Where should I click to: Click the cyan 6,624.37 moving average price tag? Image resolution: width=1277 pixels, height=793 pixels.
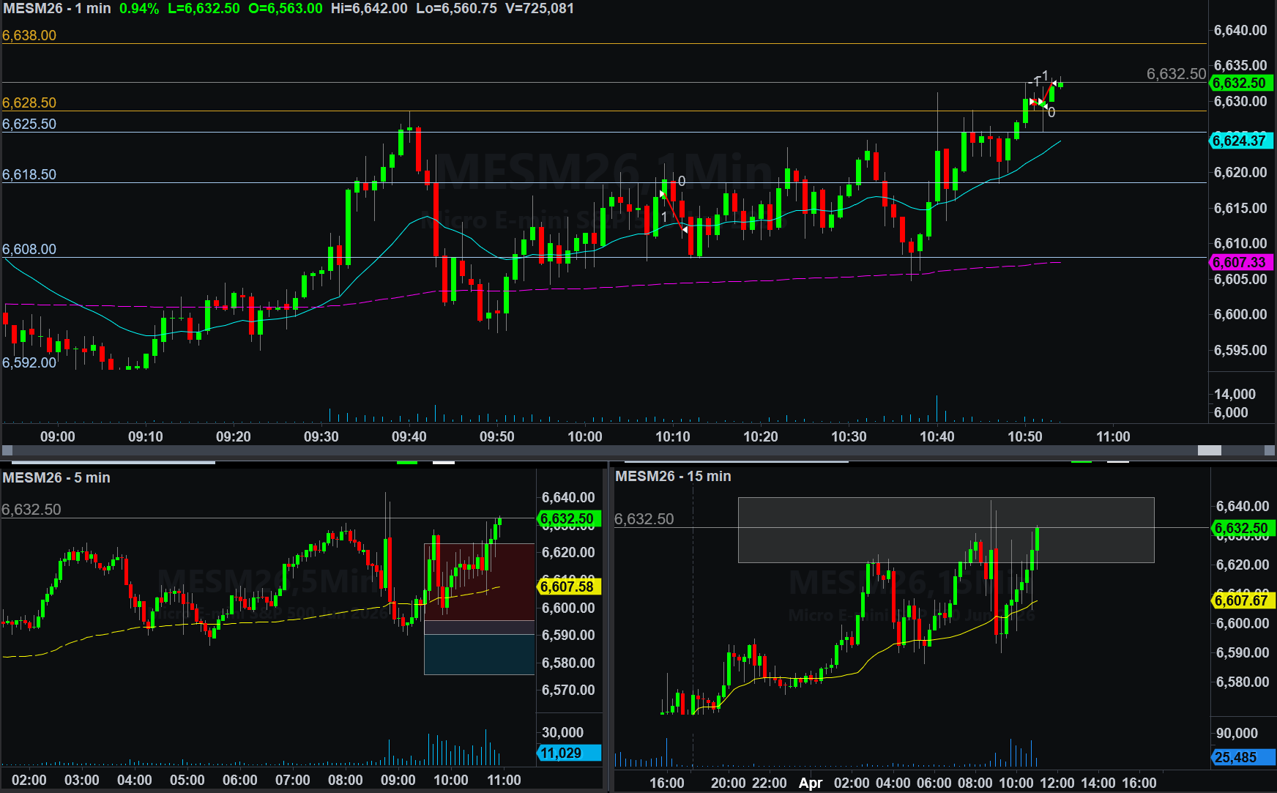(x=1239, y=141)
